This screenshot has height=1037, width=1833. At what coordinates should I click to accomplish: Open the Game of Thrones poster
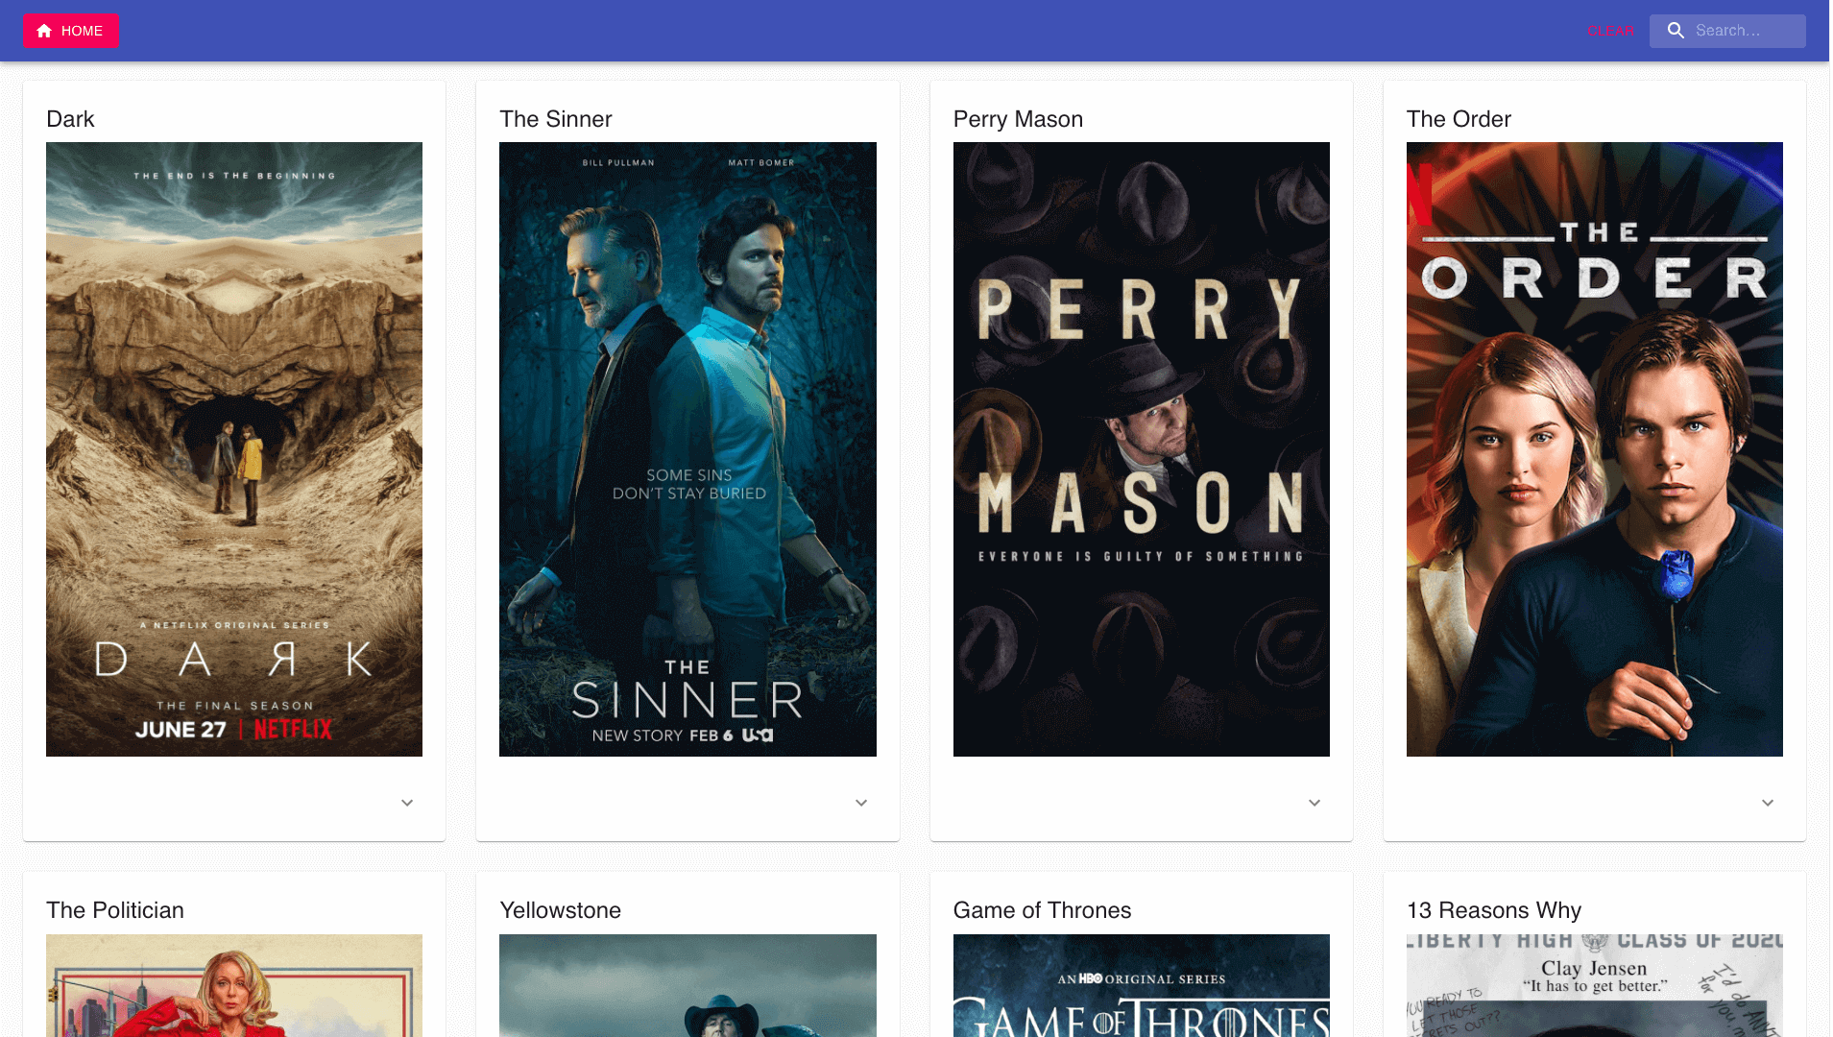(1142, 985)
